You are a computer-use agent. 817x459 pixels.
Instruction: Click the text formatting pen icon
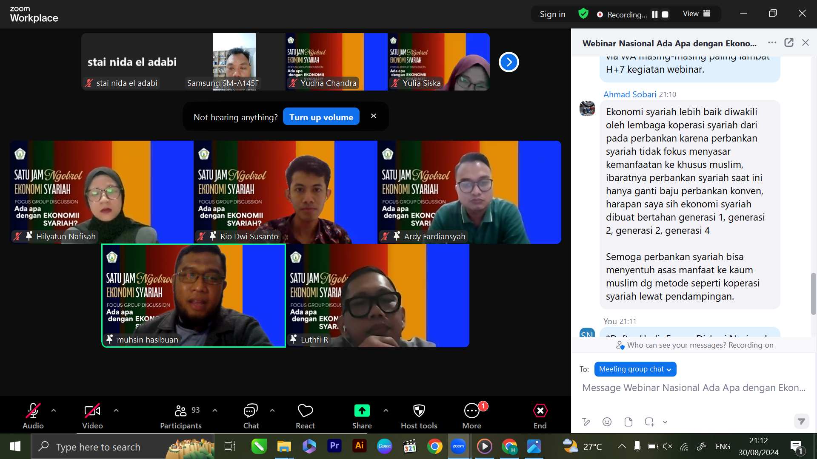[586, 422]
